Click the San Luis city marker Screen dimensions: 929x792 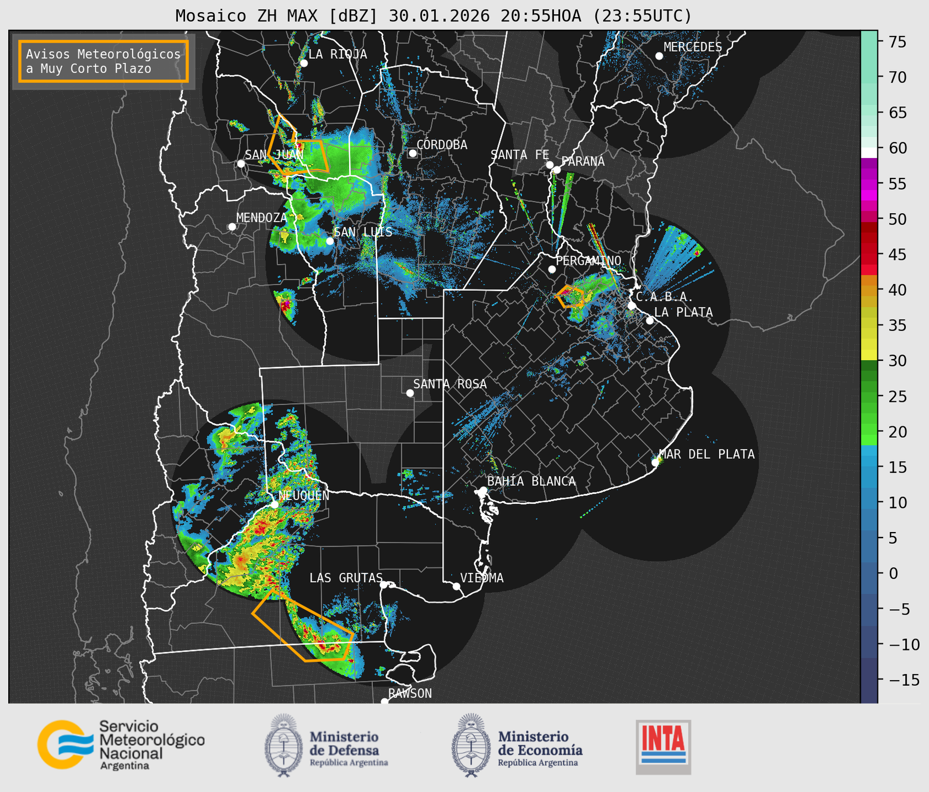pos(330,241)
